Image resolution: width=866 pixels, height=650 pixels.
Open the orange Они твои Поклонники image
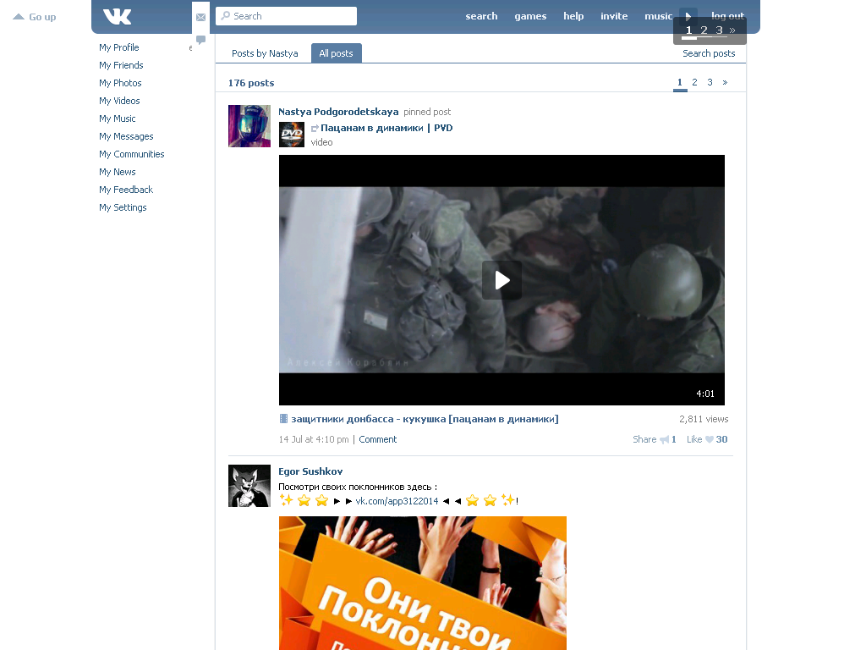[x=423, y=583]
